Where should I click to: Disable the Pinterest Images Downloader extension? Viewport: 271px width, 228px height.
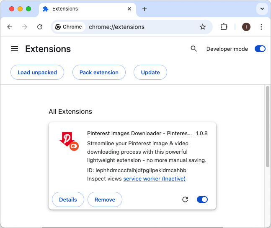pyautogui.click(x=202, y=199)
